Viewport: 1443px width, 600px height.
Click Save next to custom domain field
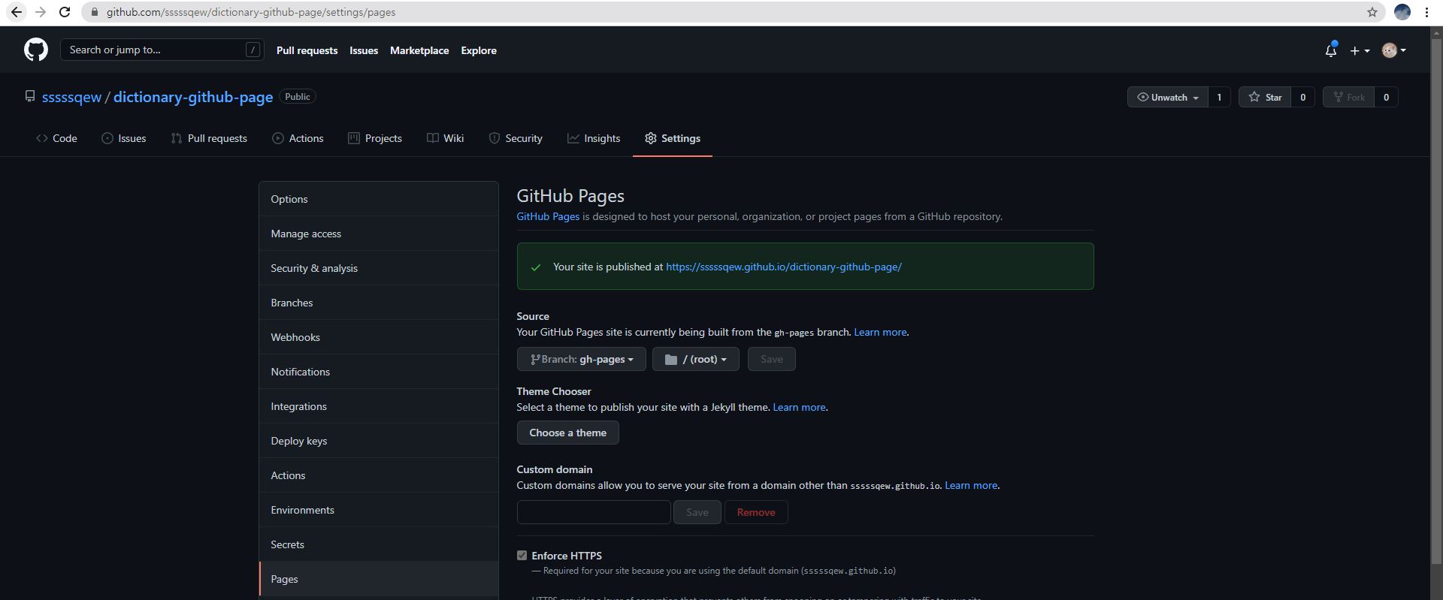(697, 512)
